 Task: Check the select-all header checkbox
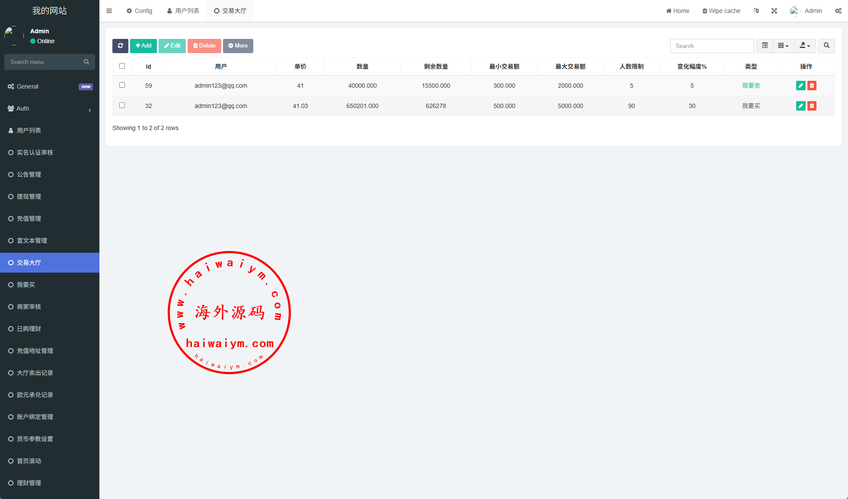[x=122, y=66]
